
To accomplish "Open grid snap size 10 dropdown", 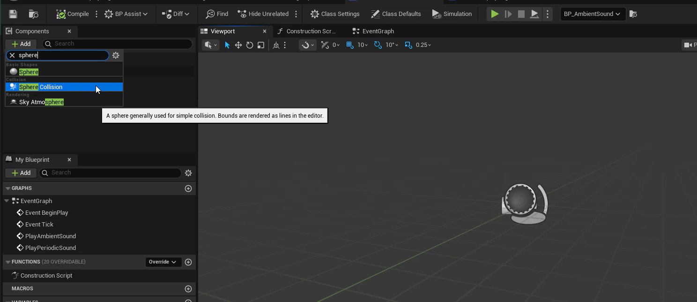I will click(363, 45).
